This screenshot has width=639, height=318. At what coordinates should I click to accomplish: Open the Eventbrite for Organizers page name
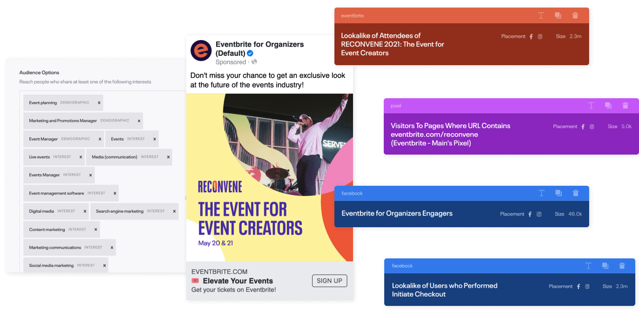pyautogui.click(x=259, y=49)
